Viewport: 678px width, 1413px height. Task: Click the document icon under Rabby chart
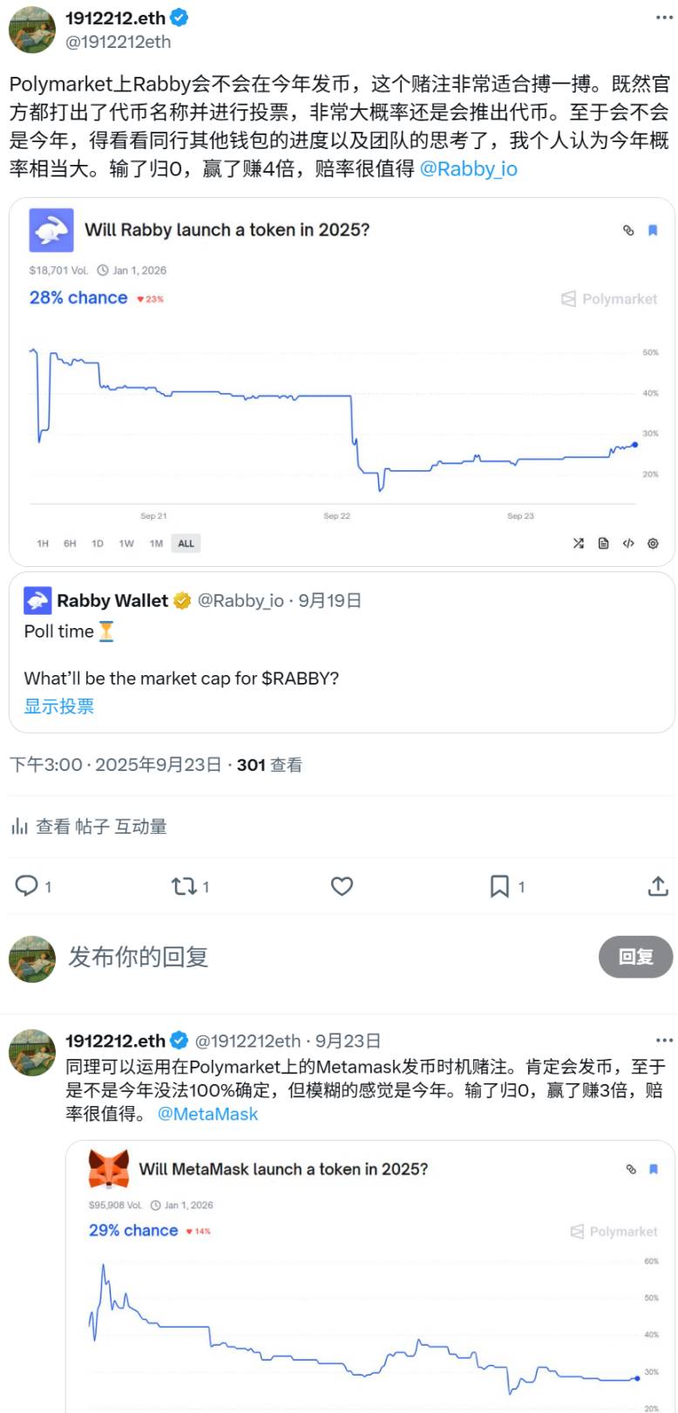click(603, 543)
